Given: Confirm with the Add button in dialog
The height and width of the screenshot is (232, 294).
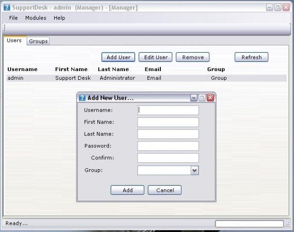Looking at the screenshot, I should pyautogui.click(x=127, y=190).
